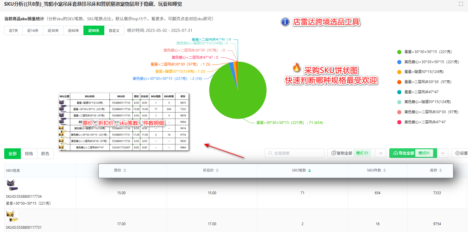The height and width of the screenshot is (232, 468).
Task: Click the 设置 gear icon
Action: pyautogui.click(x=458, y=153)
